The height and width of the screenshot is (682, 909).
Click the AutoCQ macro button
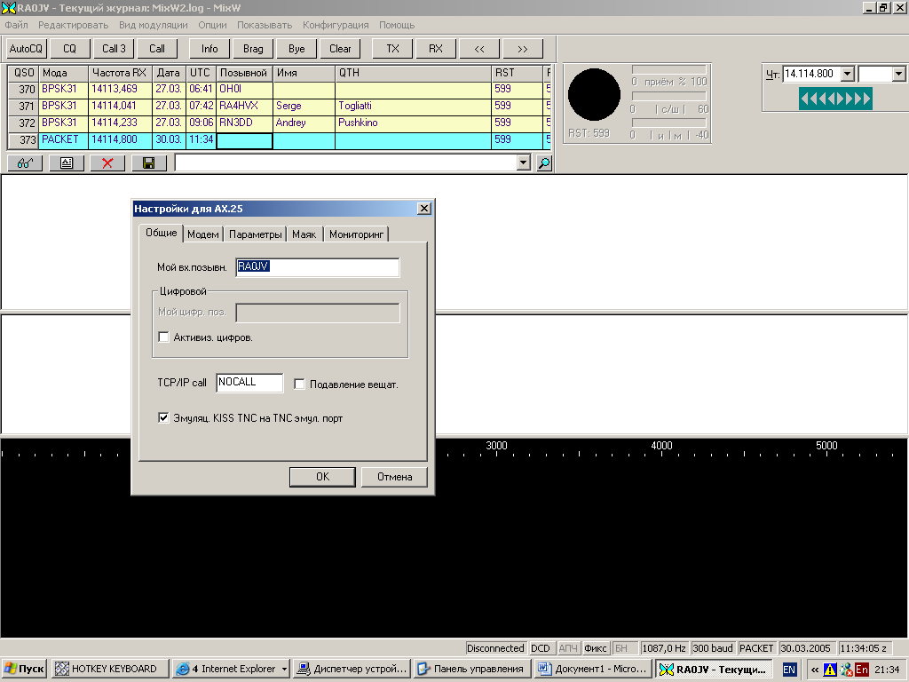point(27,49)
